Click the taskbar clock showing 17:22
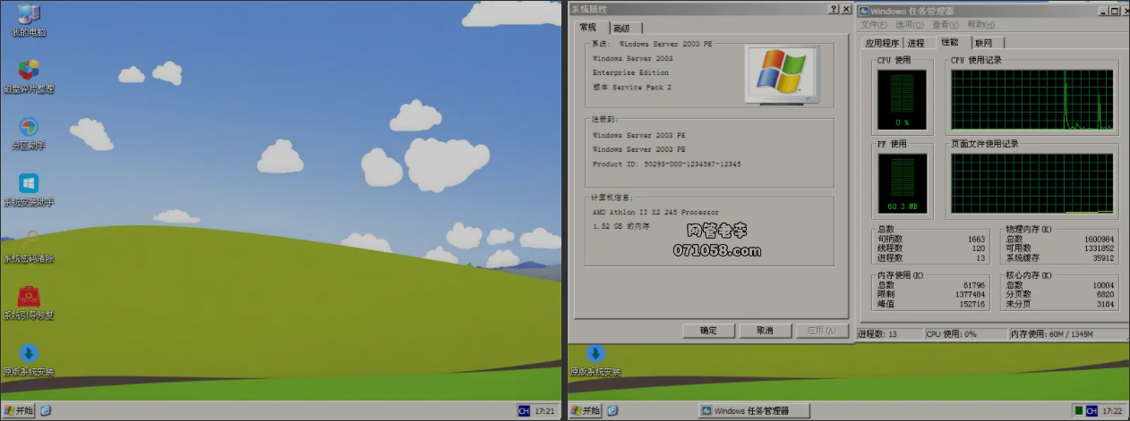Screen dimensions: 1130x421 tap(1113, 411)
